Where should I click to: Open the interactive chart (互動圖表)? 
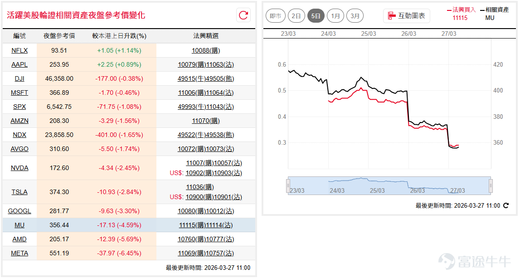coord(407,15)
